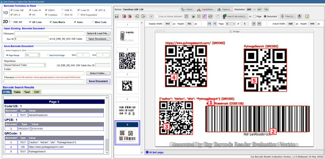Viewport: 325px width, 159px height.
Task: Switch to the Text results tab
Action: (27, 92)
